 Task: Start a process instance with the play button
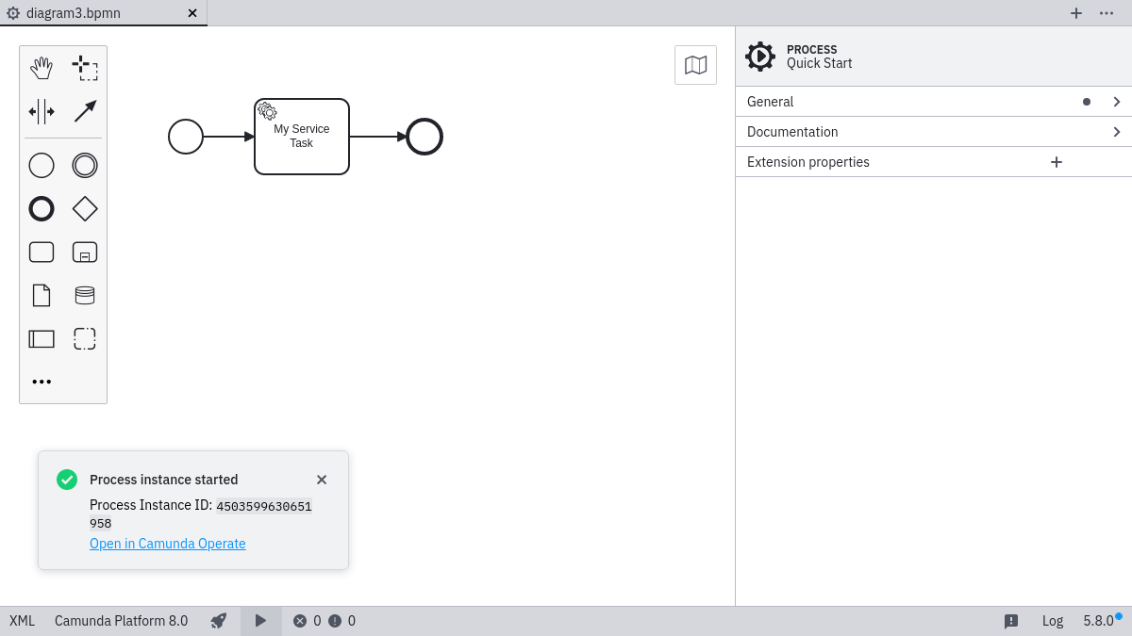pos(260,621)
